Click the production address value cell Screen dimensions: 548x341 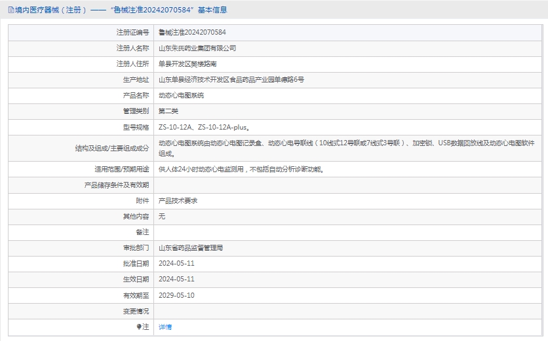coord(231,79)
